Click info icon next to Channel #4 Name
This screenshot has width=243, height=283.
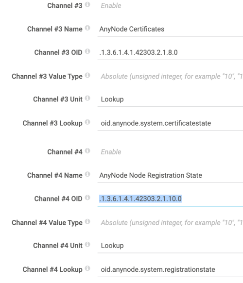87,174
